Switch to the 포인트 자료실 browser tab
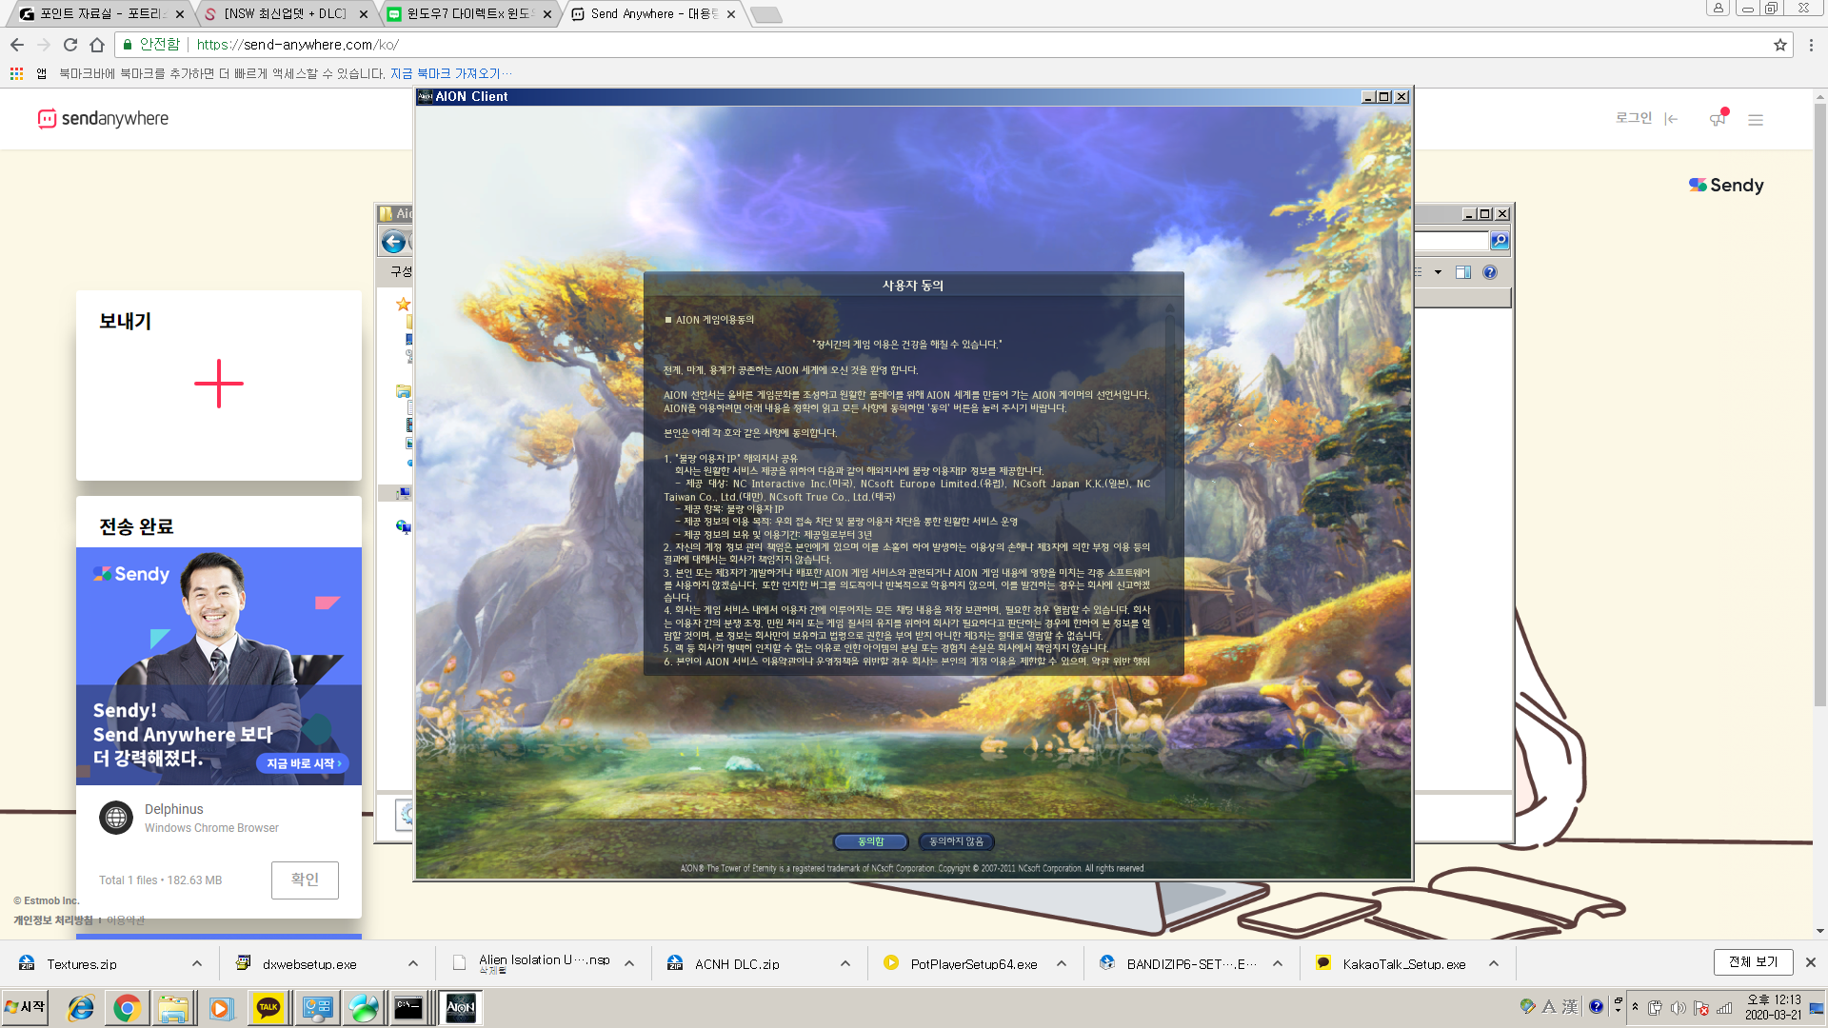 (102, 13)
